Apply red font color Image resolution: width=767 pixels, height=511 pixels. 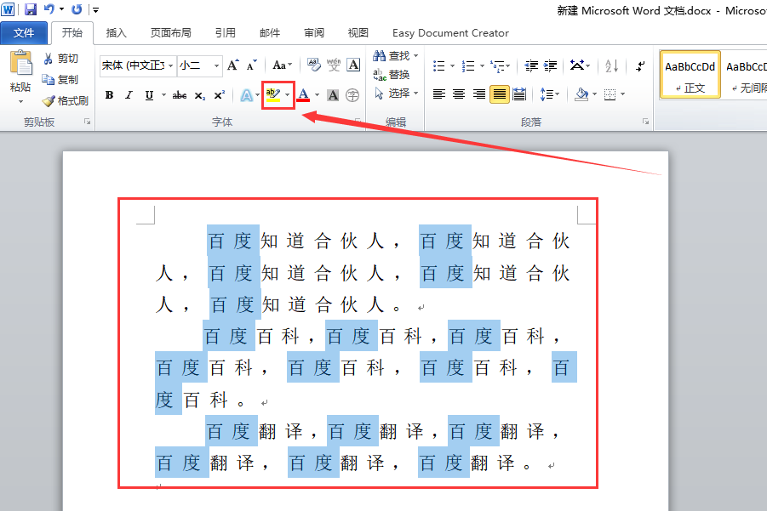pos(303,94)
